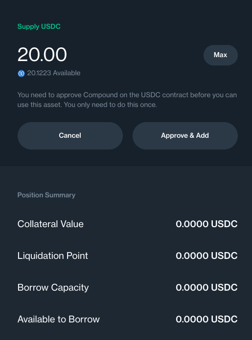This screenshot has width=252, height=340.
Task: Select the Available to Borrow row label
Action: tap(58, 319)
